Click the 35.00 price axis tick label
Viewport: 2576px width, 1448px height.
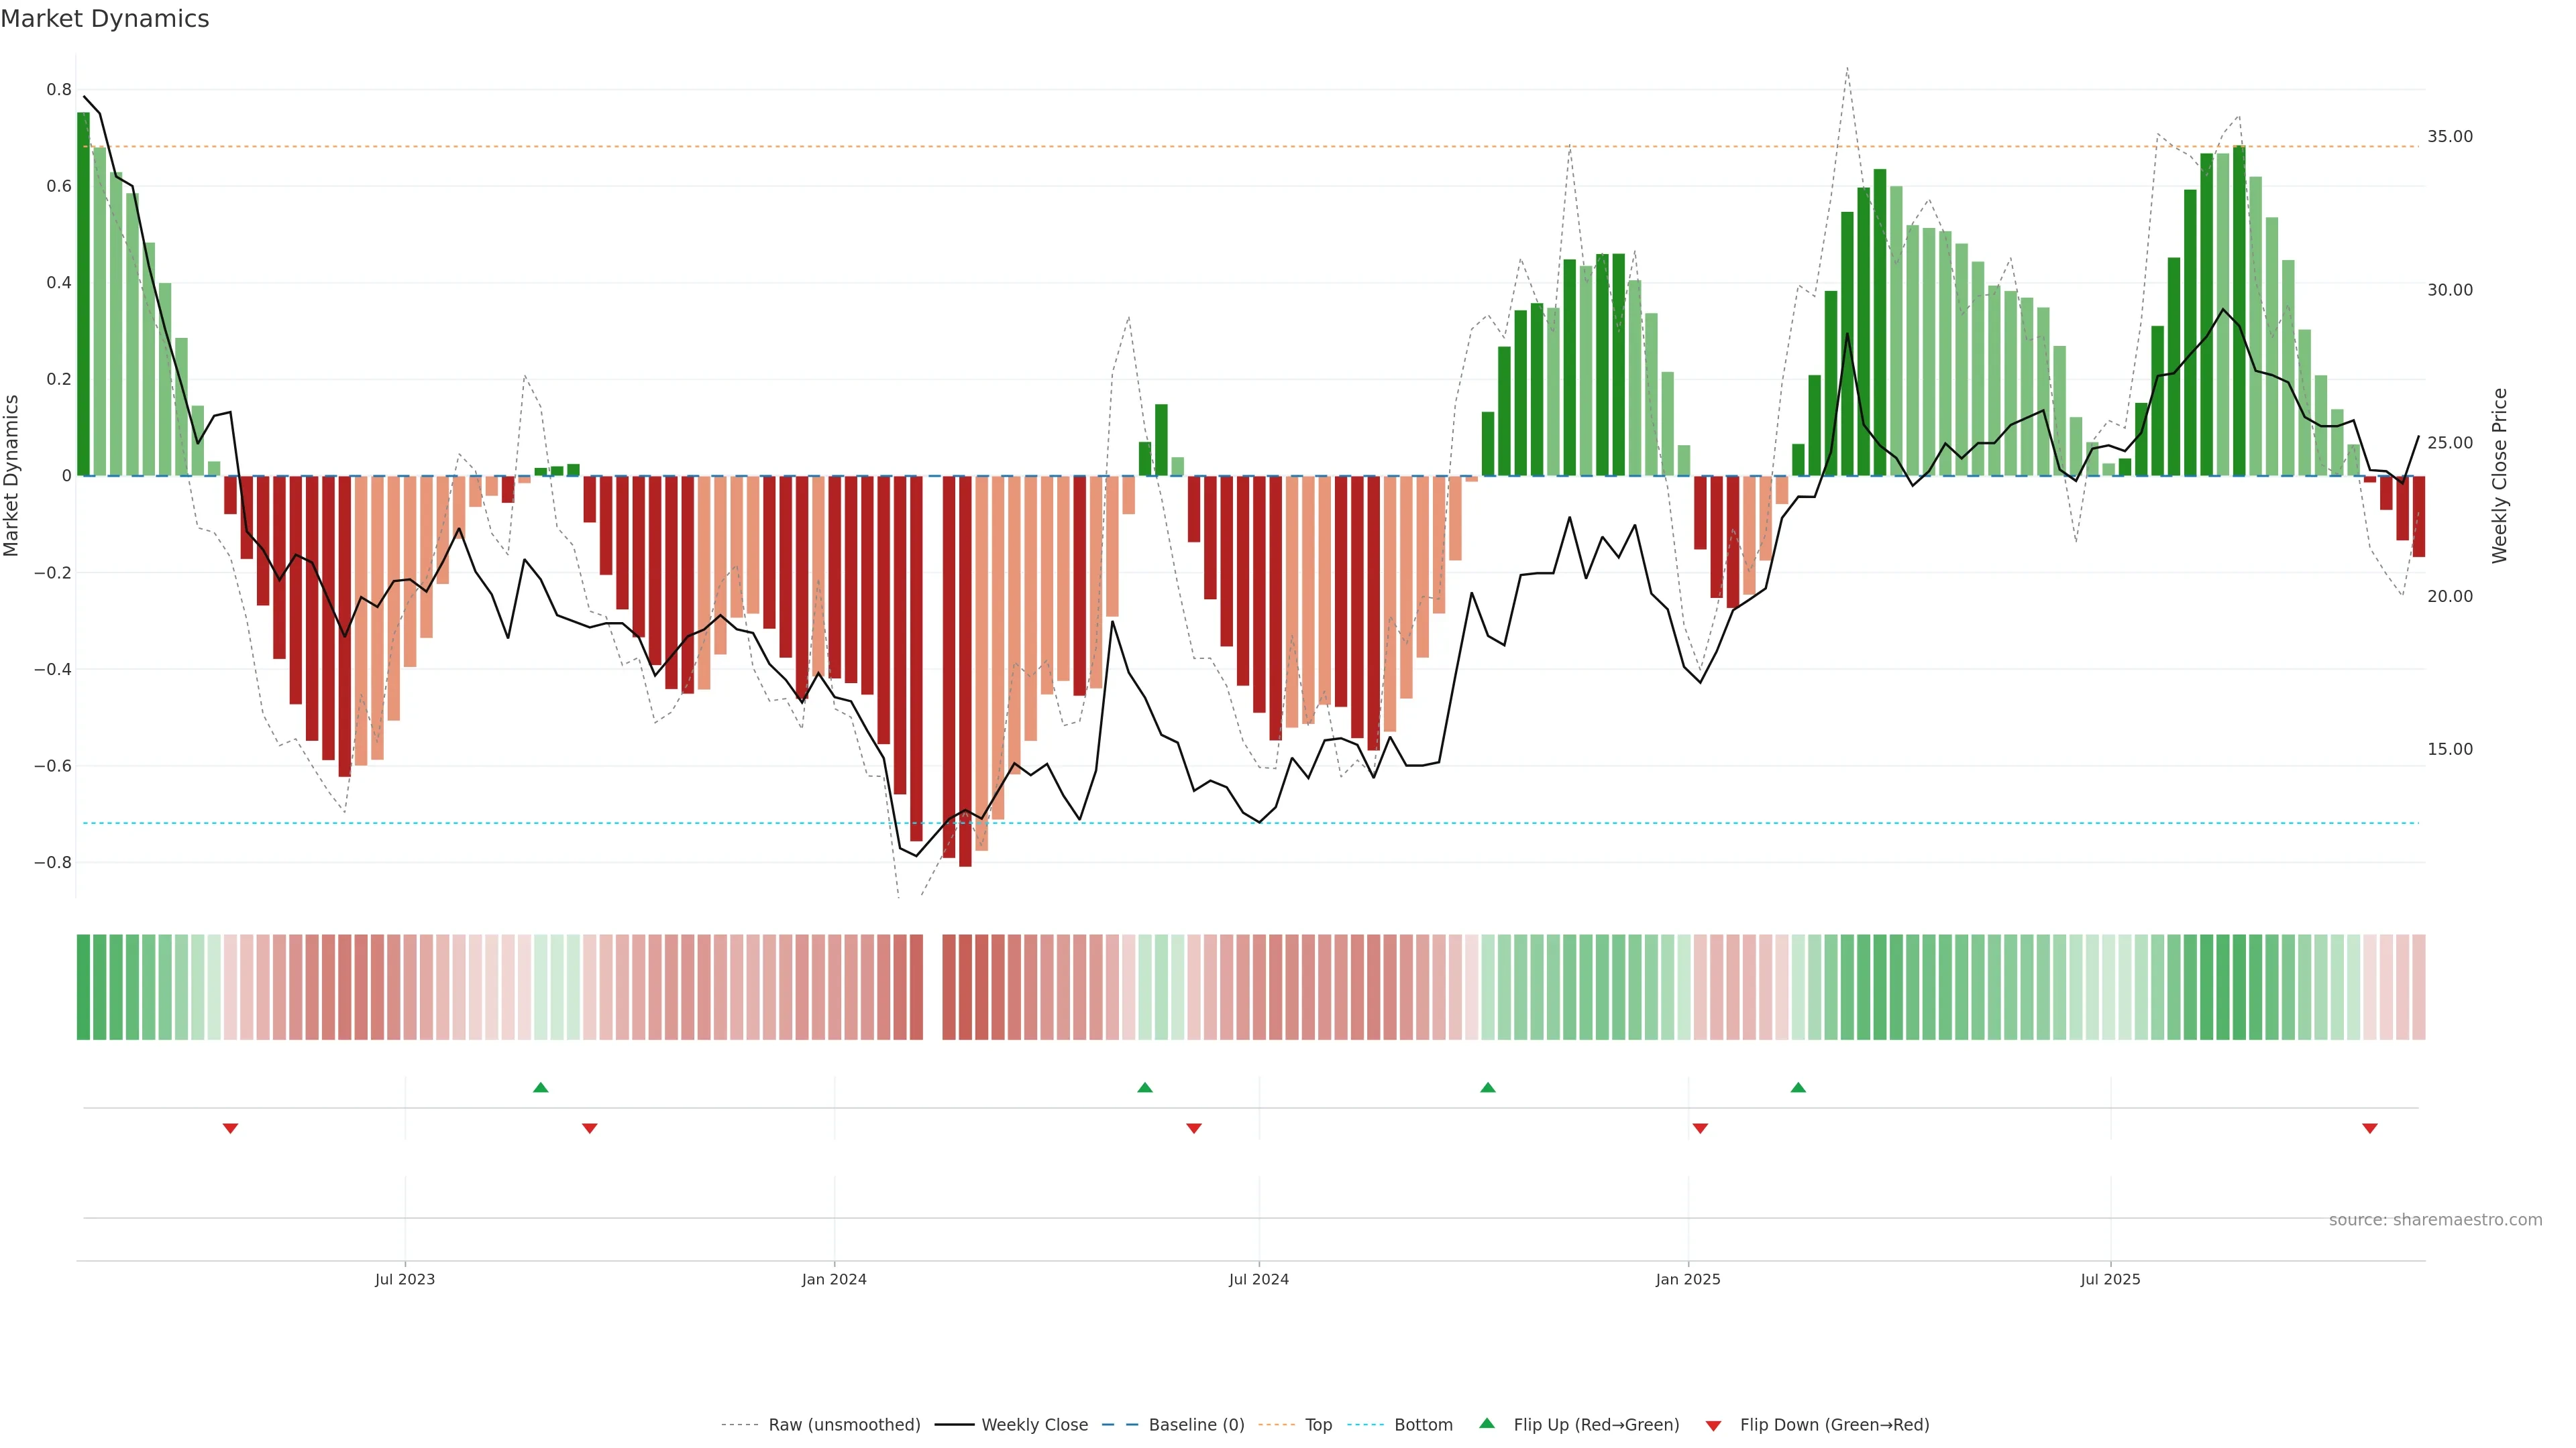tap(2449, 137)
